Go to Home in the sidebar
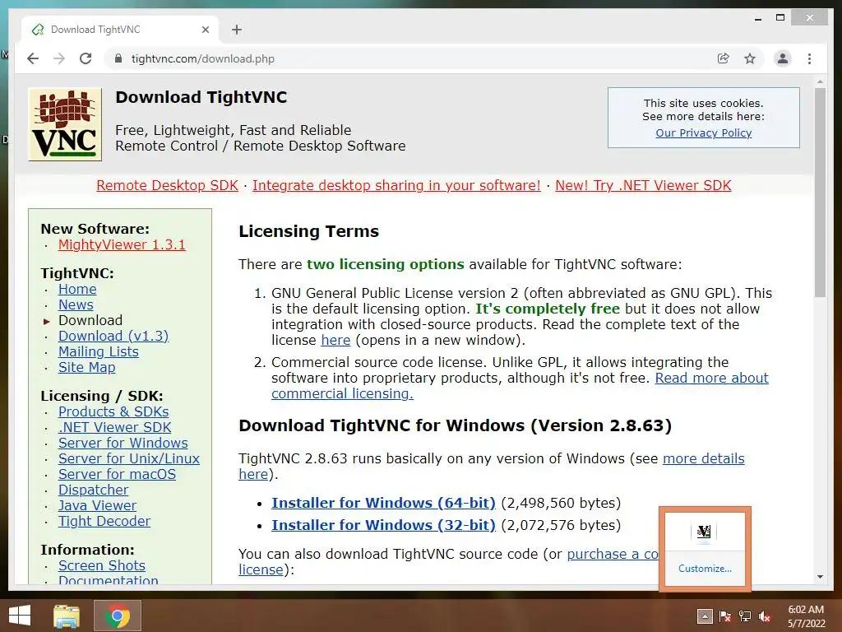 click(x=77, y=289)
